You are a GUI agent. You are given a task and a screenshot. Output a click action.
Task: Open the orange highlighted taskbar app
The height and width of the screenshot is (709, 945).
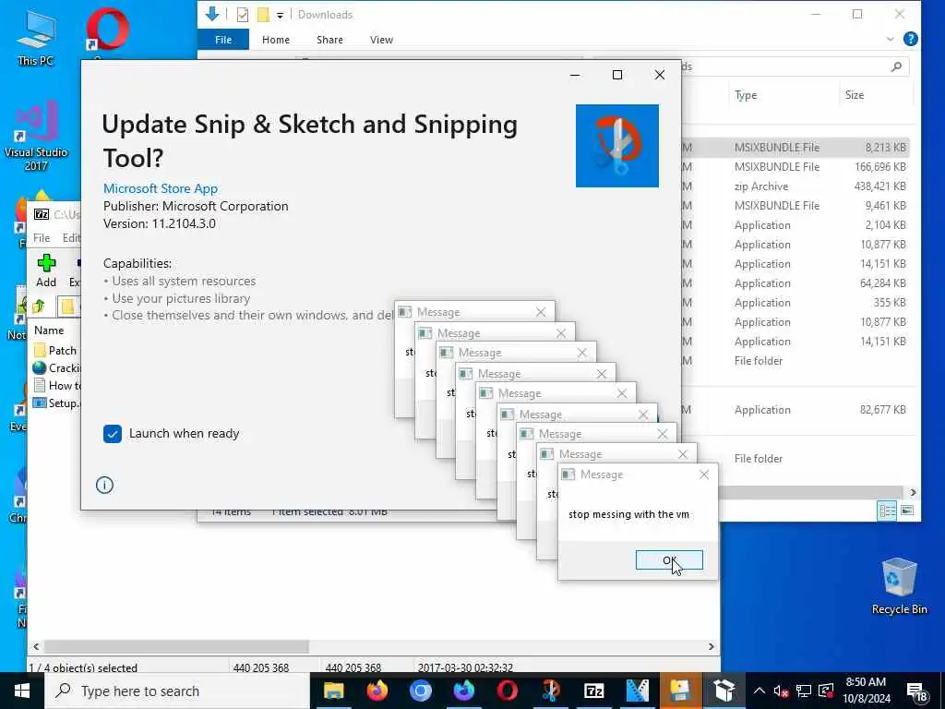tap(680, 691)
